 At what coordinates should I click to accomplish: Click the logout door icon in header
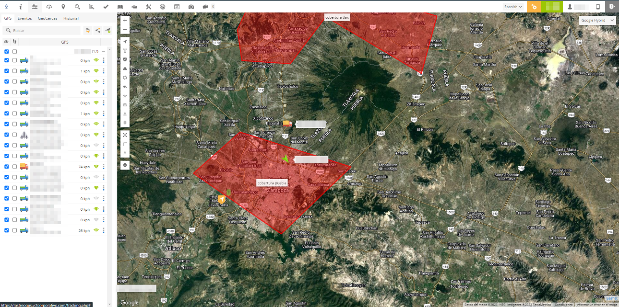coord(612,7)
